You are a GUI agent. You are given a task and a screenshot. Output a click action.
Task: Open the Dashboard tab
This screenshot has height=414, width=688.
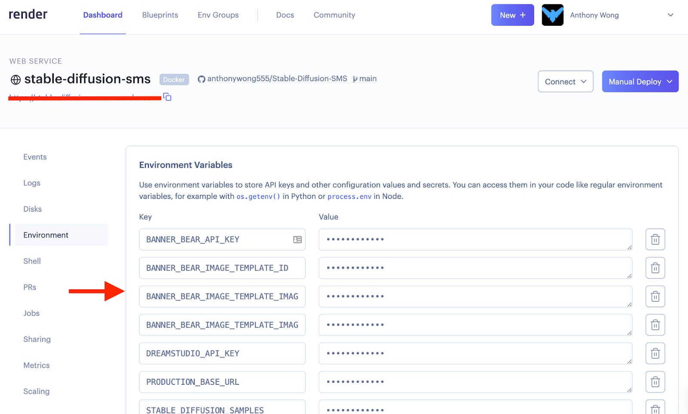[x=103, y=15]
